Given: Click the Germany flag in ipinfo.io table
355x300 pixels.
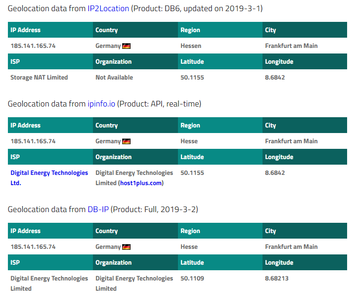Looking at the screenshot, I should pyautogui.click(x=126, y=141).
